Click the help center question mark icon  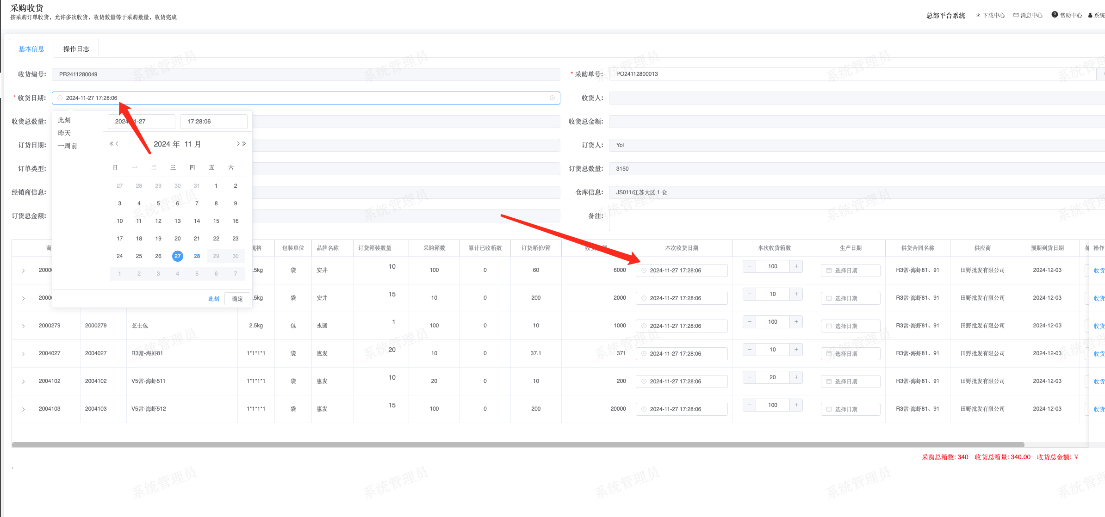point(1055,15)
